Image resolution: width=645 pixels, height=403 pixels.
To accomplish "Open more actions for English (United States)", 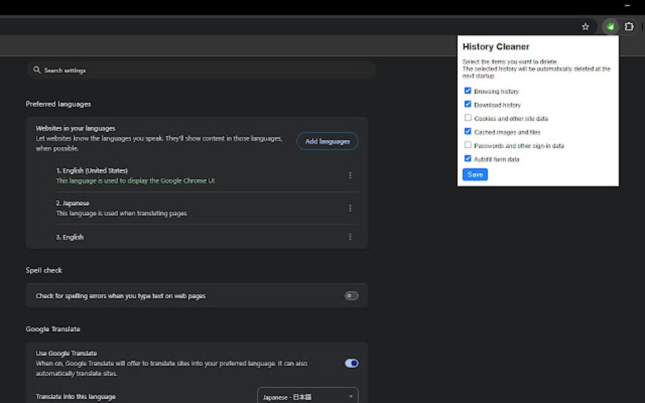I will click(350, 175).
